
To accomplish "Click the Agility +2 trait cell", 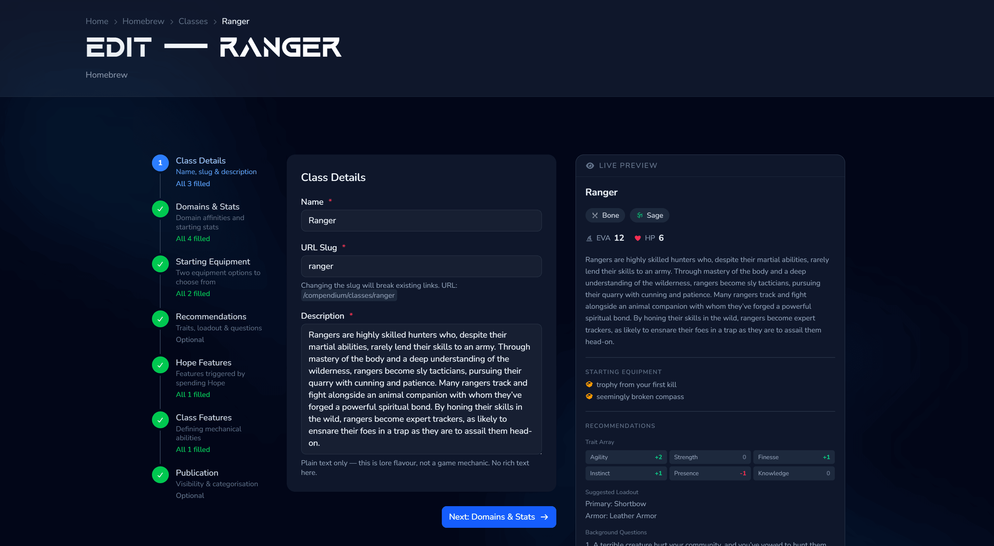I will [x=626, y=457].
